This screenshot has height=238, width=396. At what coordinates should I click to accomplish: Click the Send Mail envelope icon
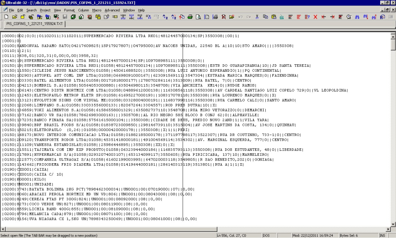tap(115, 17)
